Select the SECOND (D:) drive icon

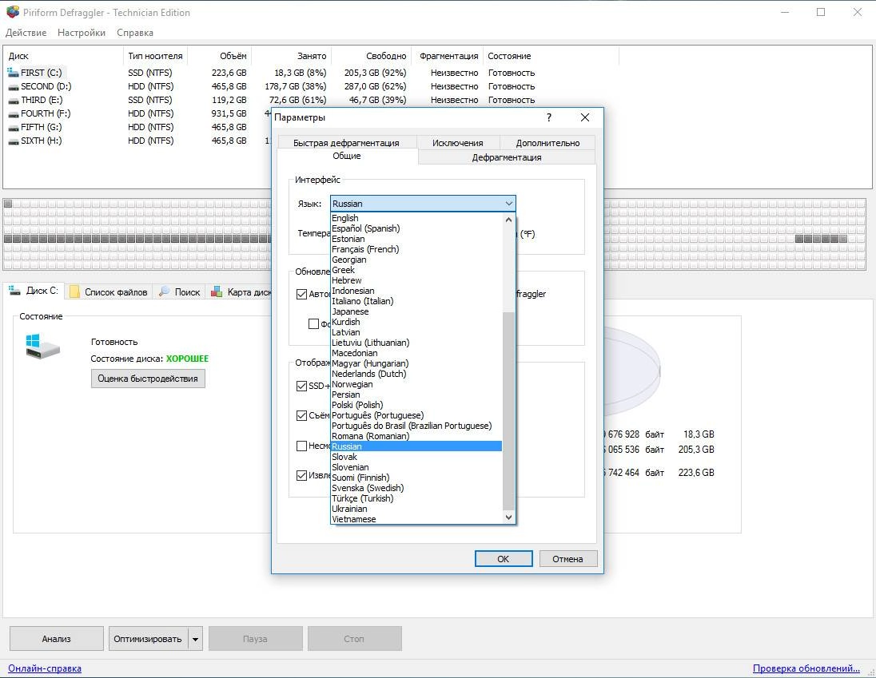click(x=13, y=86)
